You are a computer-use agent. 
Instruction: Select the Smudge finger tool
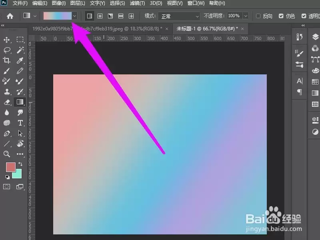(20, 112)
